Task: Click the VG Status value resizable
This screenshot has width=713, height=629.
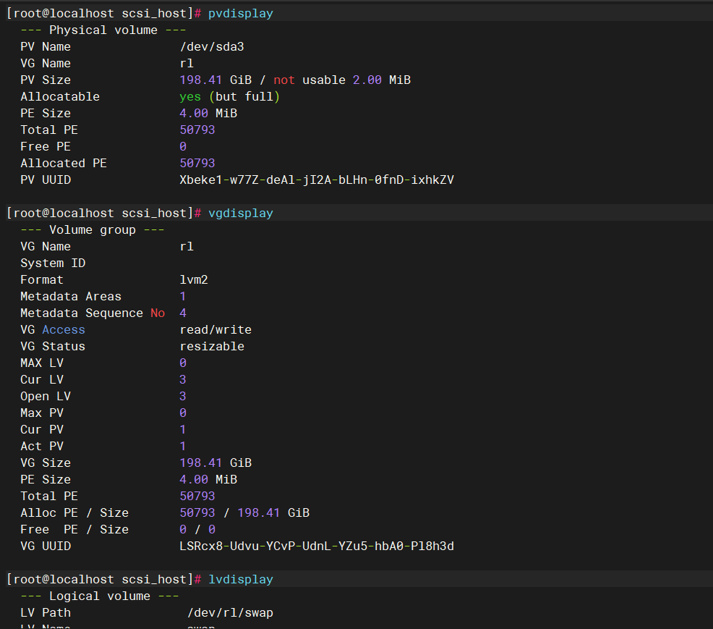Action: 212,347
